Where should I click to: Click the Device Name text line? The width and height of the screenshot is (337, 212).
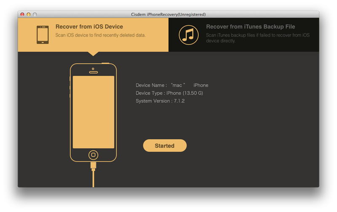click(x=172, y=85)
